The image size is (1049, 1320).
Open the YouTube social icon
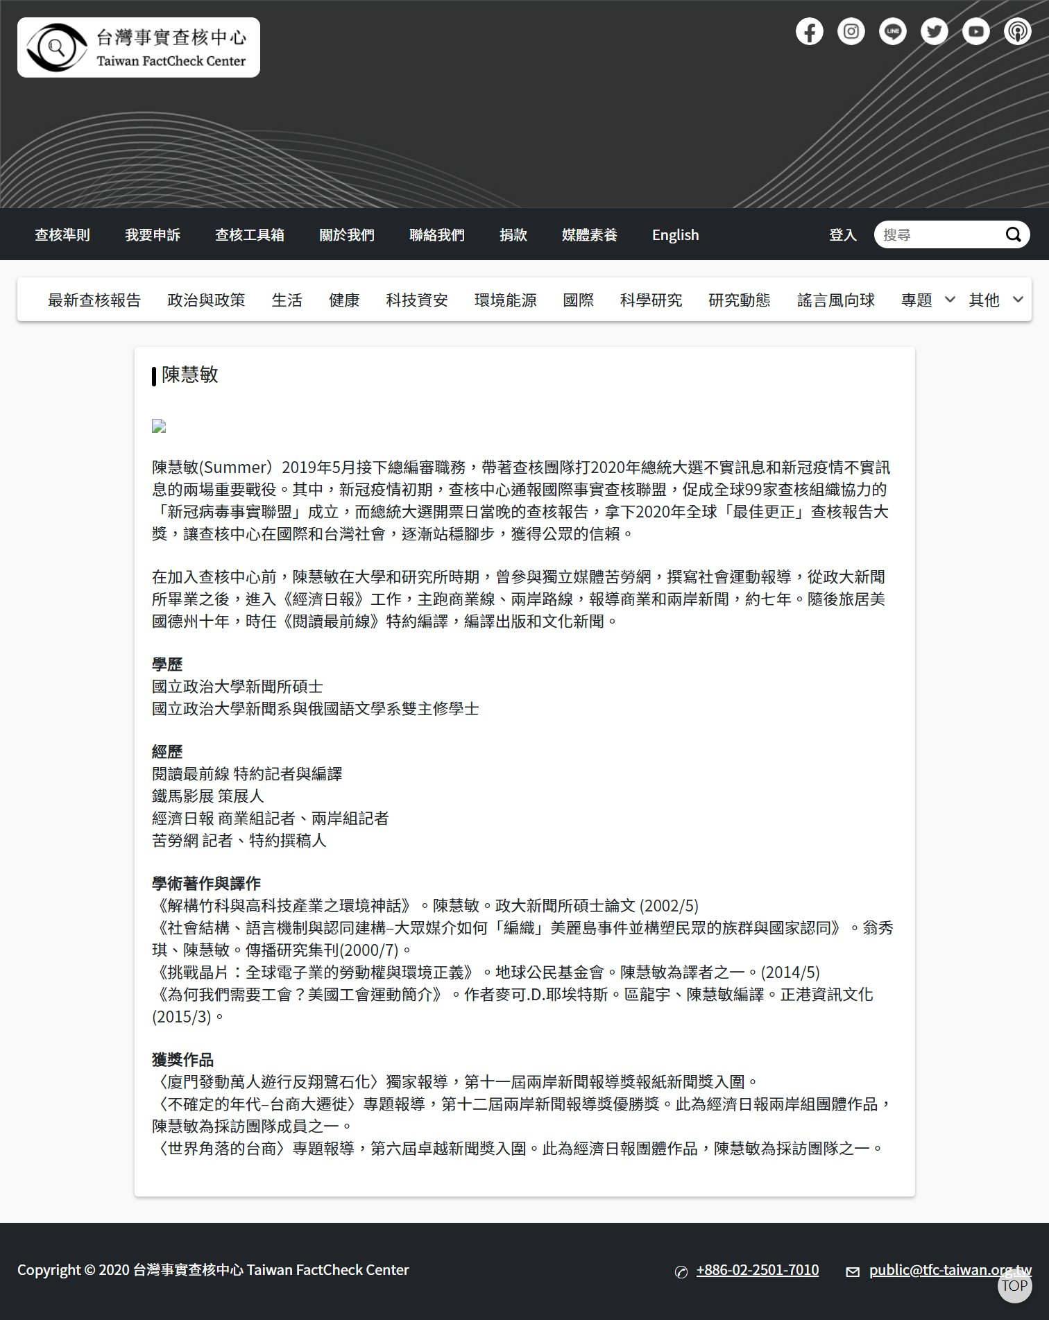click(975, 31)
